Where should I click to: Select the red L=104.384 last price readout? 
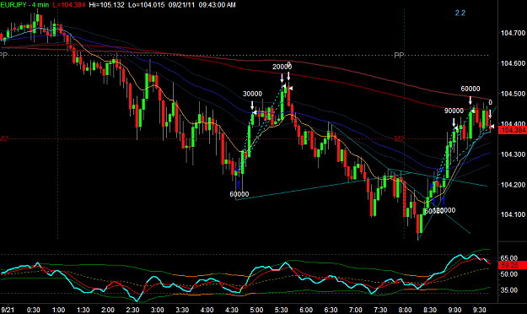(x=69, y=5)
